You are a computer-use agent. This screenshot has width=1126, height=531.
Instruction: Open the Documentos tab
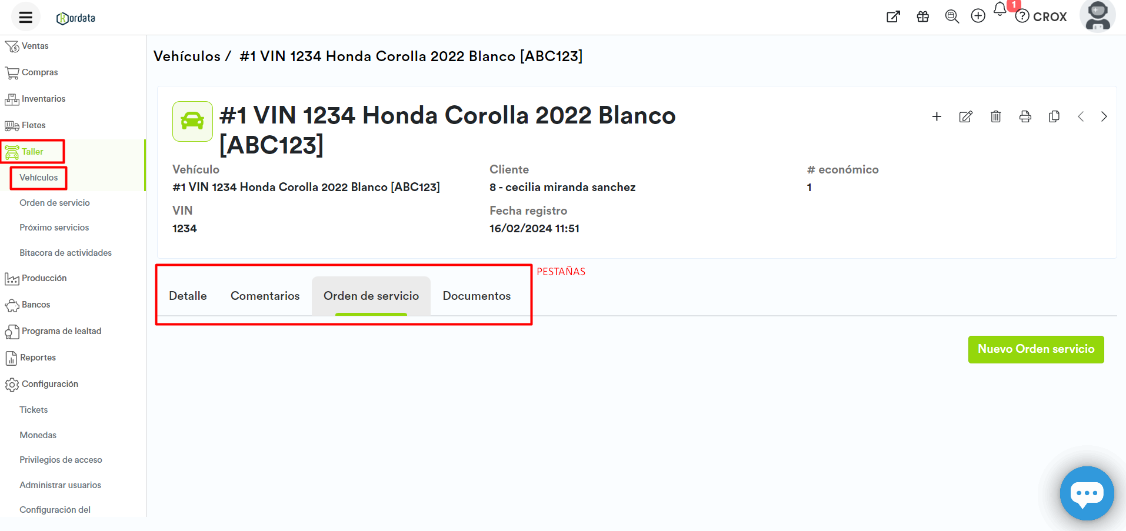(477, 296)
